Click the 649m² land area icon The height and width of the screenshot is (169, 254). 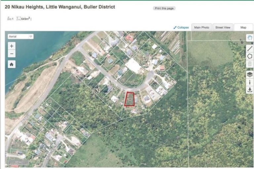coord(19,19)
